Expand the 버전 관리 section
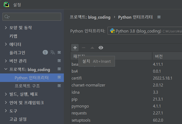This screenshot has height=124, width=182. click(6, 61)
